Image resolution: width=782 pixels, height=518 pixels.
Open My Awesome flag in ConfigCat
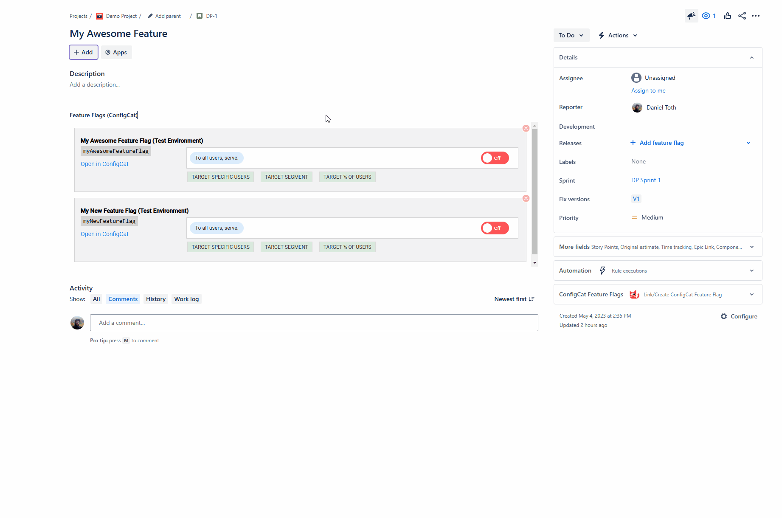click(104, 163)
